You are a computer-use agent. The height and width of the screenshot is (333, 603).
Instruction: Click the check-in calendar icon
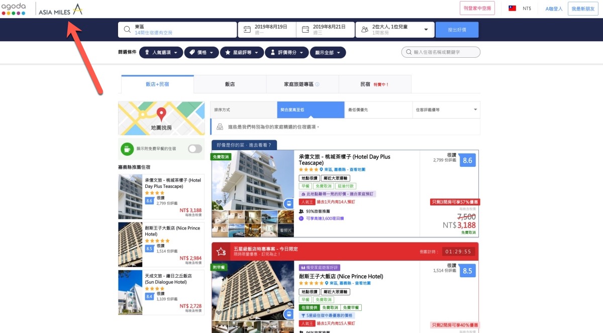point(247,30)
